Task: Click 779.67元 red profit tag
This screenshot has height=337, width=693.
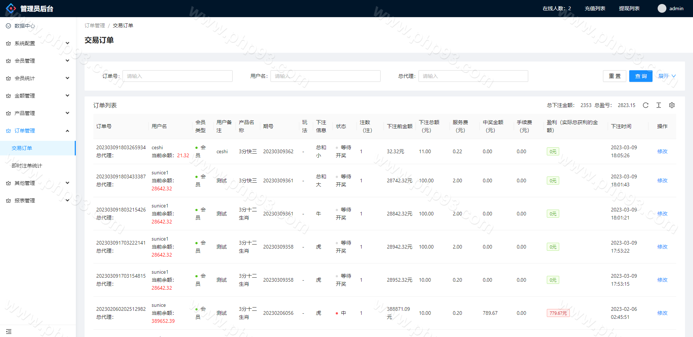Action: 558,313
